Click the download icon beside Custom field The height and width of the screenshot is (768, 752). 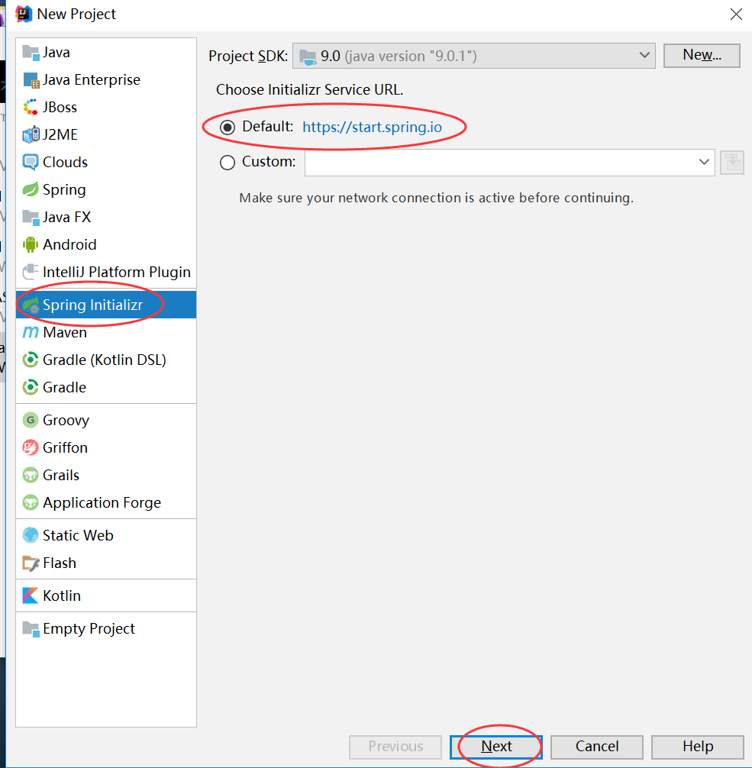click(x=732, y=162)
